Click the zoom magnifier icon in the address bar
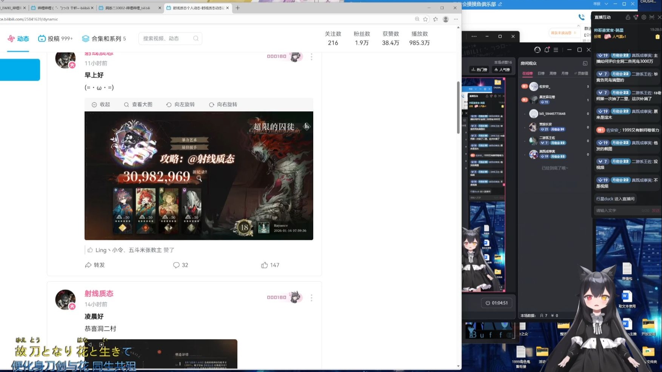This screenshot has height=372, width=662. tap(417, 19)
